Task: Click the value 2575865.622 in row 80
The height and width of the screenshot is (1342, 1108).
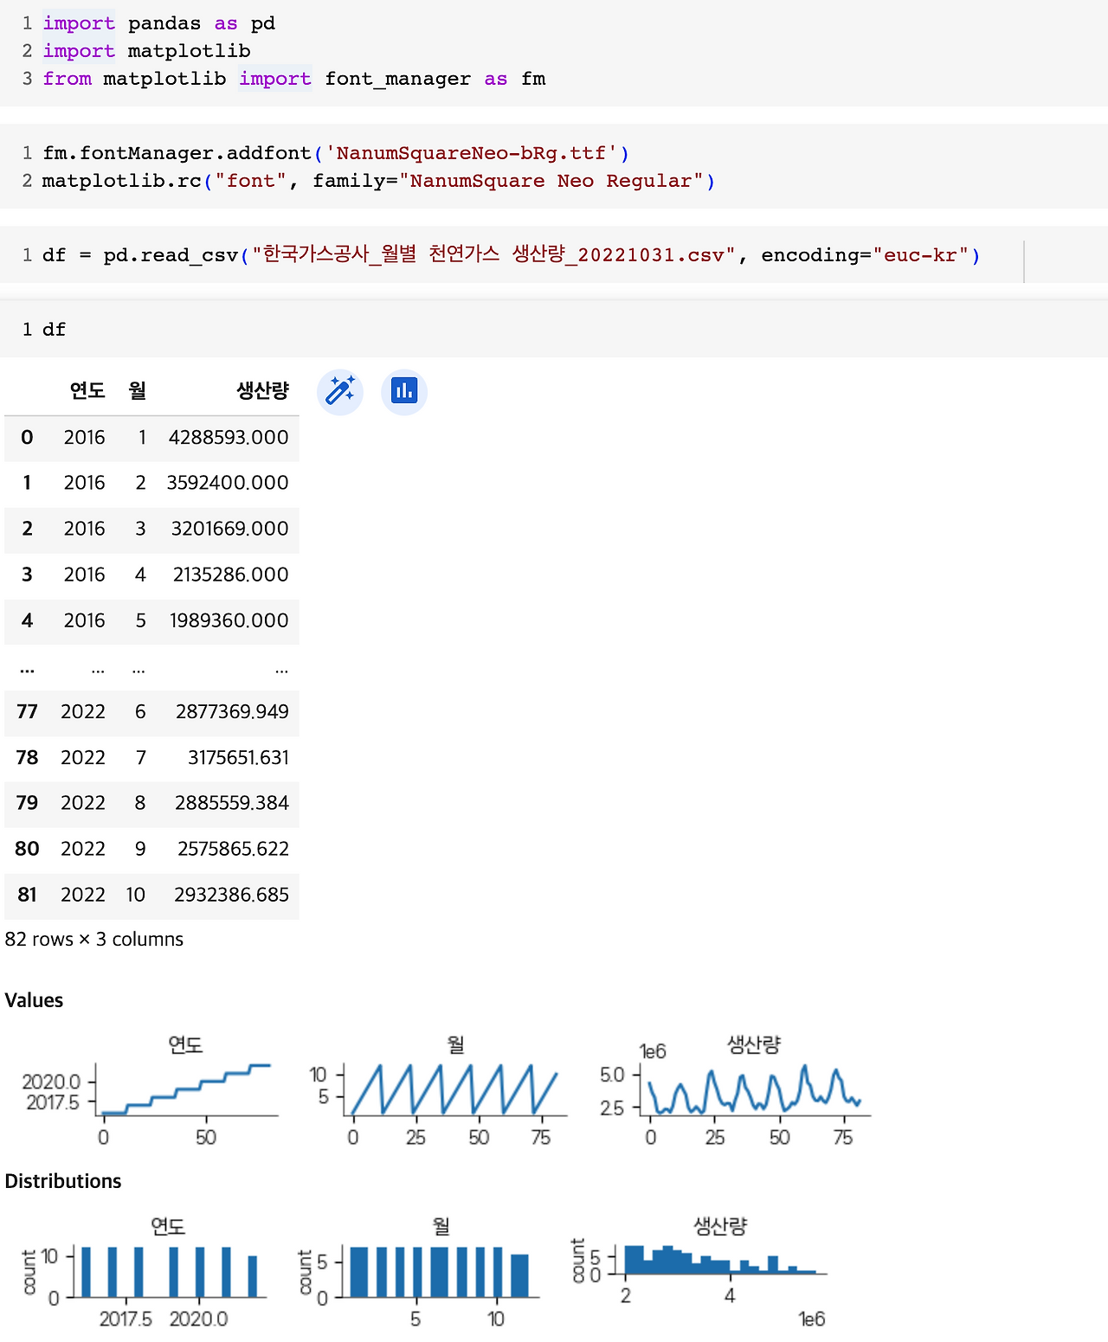Action: click(233, 849)
